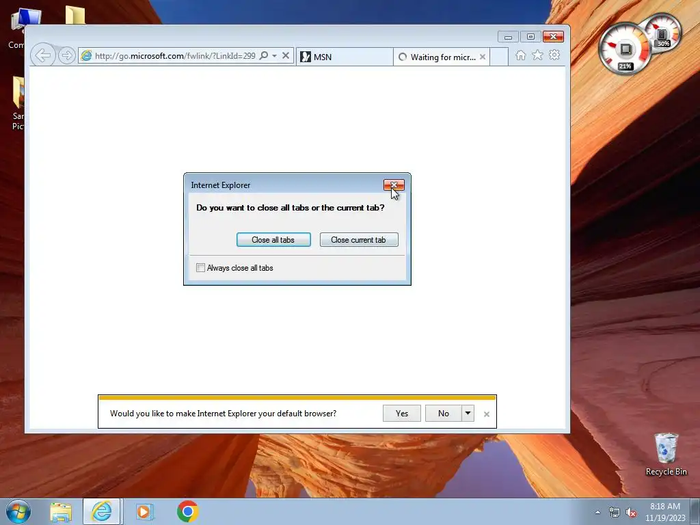
Task: Go back with the browser Back arrow
Action: click(43, 55)
